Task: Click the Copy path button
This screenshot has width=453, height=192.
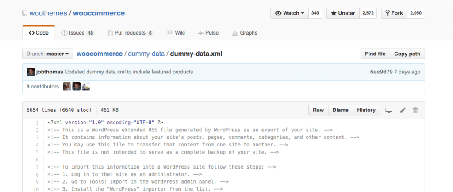Action: coord(407,54)
